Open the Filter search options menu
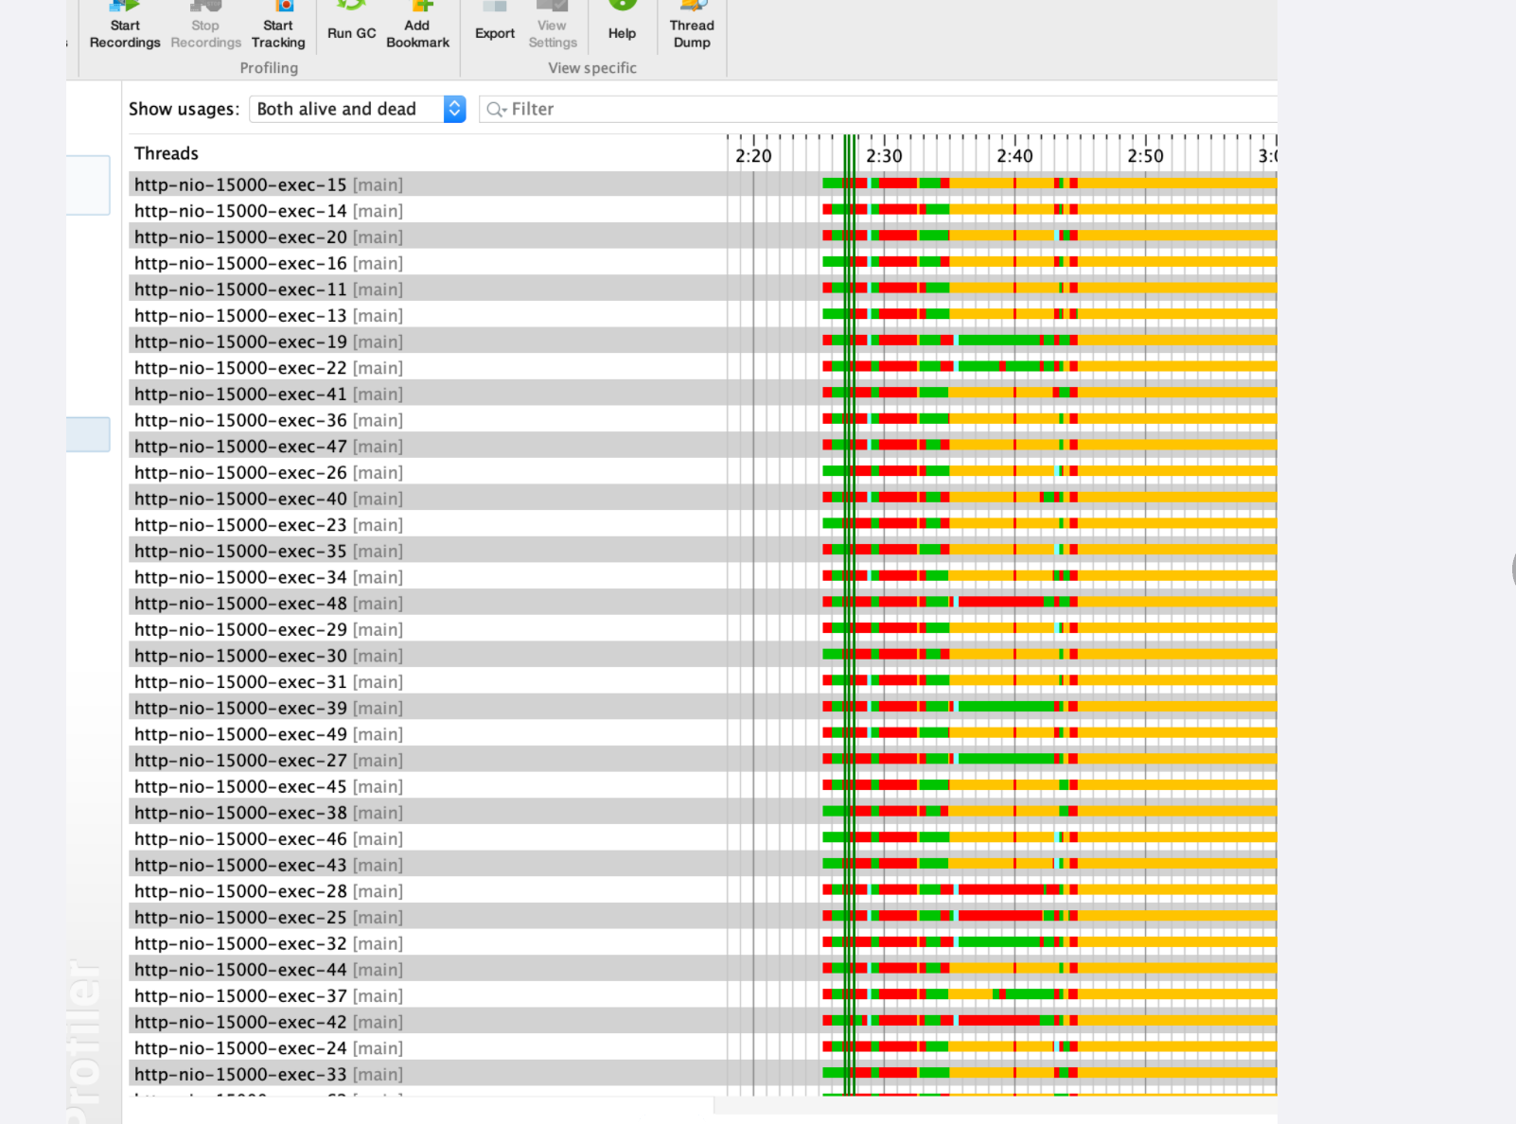 [495, 109]
